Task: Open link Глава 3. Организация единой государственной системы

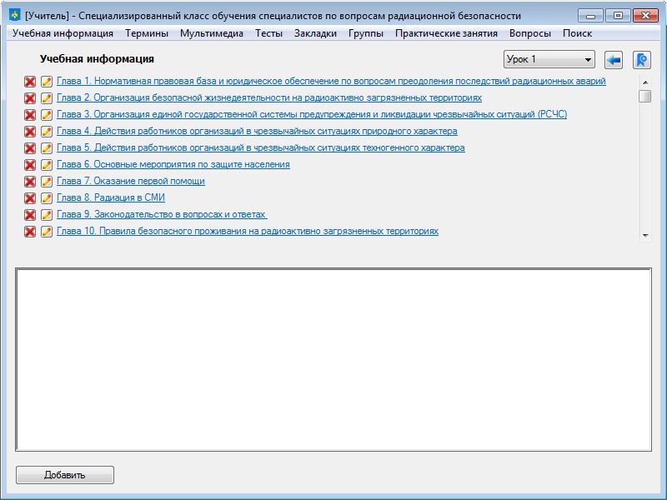Action: 312,114
